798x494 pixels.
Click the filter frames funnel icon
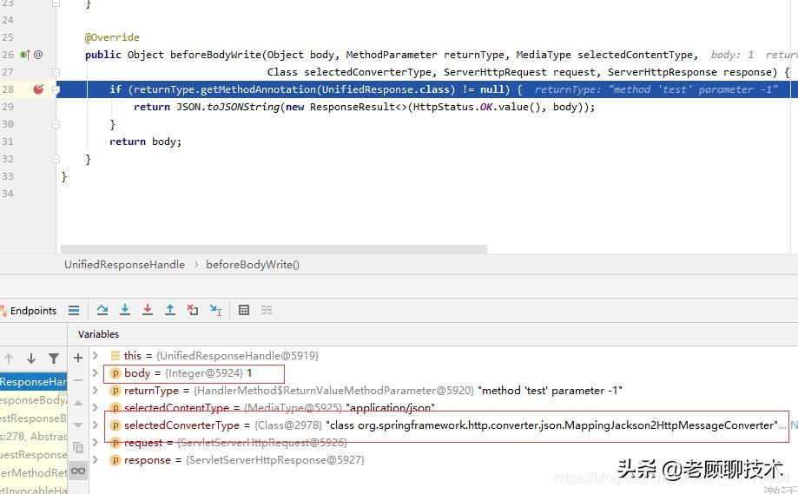coord(54,358)
